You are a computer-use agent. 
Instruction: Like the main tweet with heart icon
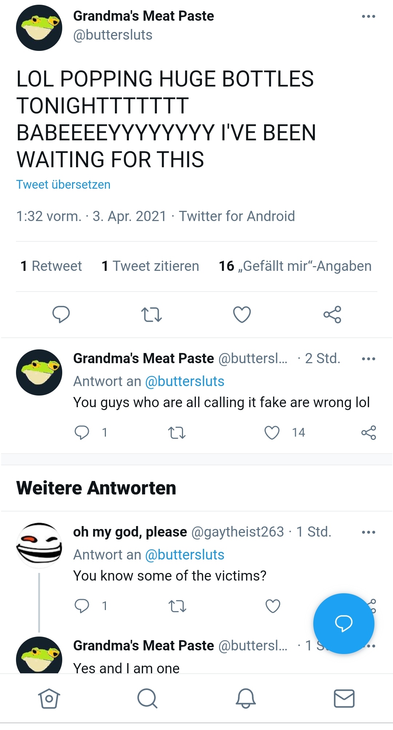pyautogui.click(x=242, y=314)
